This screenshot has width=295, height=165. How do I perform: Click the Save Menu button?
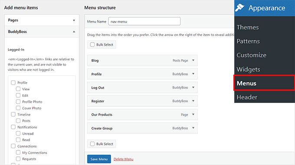coord(99,159)
